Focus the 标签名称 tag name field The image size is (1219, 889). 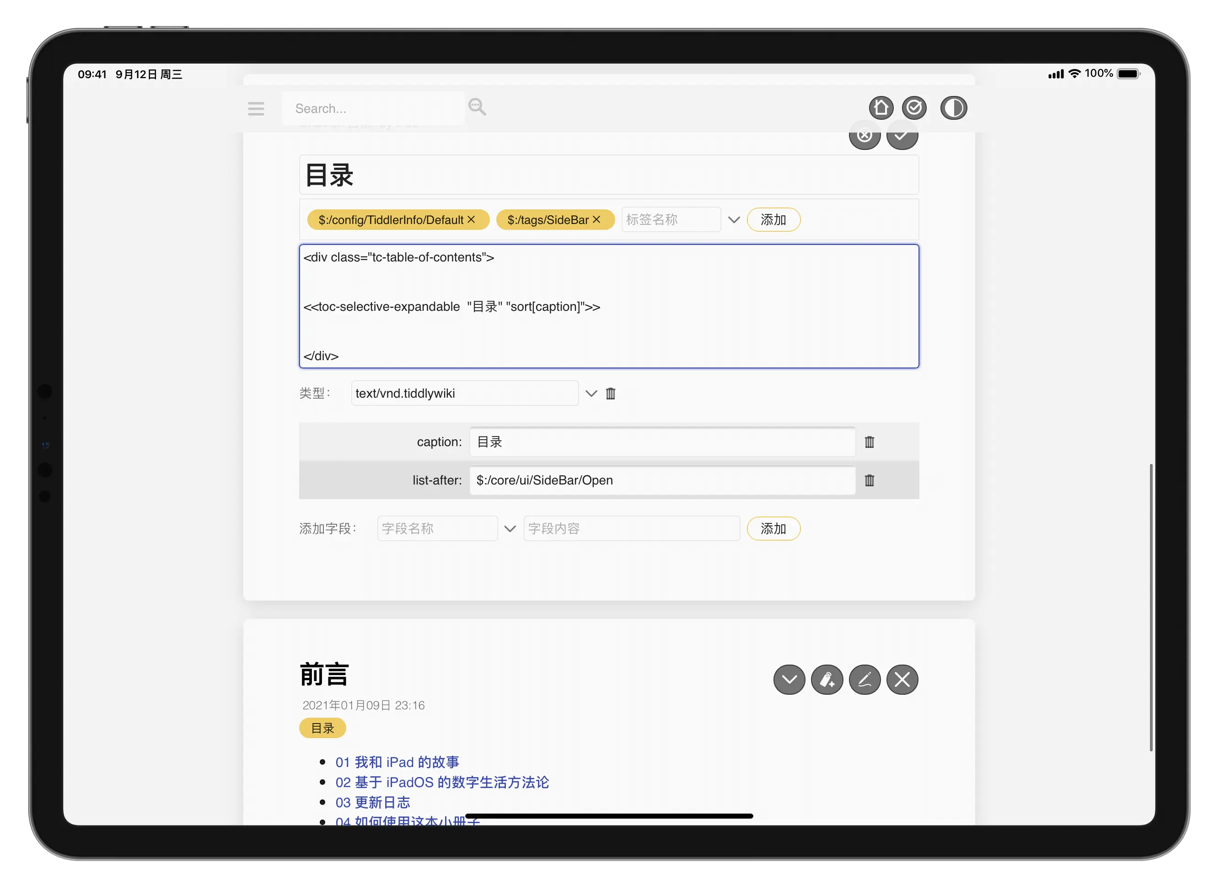click(x=671, y=219)
